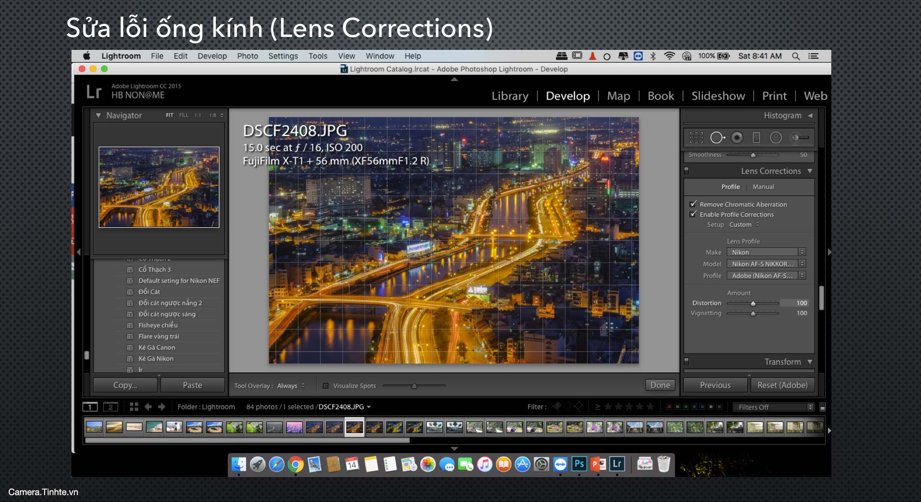
Task: Adjust the Smoothness slider
Action: coord(753,155)
